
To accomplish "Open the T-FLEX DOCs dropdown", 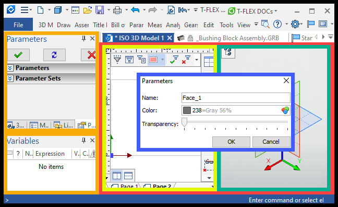I will pyautogui.click(x=276, y=11).
